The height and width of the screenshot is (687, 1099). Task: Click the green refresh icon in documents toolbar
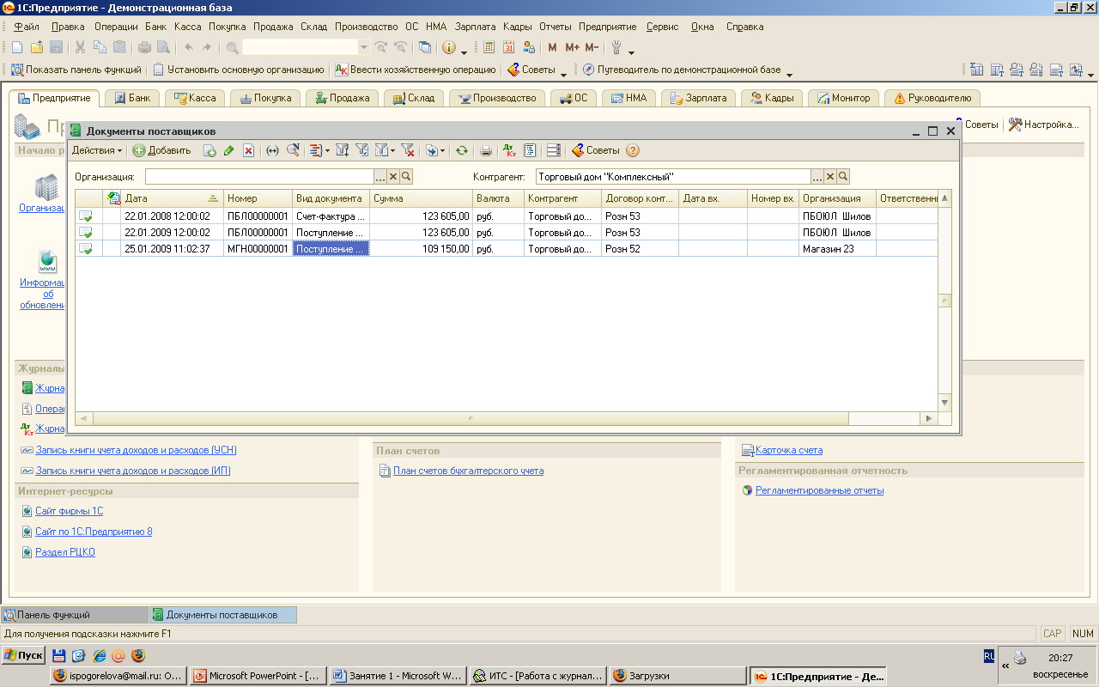coord(461,150)
